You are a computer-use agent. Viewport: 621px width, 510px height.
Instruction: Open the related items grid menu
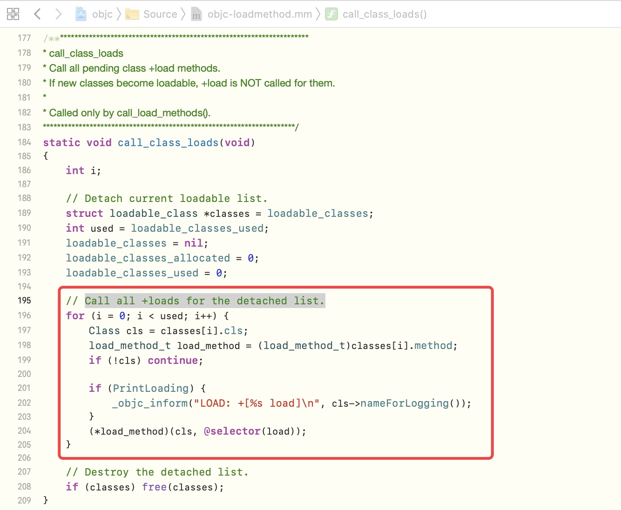pyautogui.click(x=13, y=14)
